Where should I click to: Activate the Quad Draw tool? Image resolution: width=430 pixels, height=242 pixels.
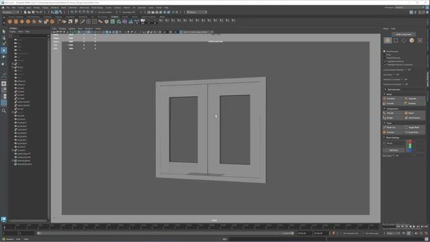pos(415,132)
